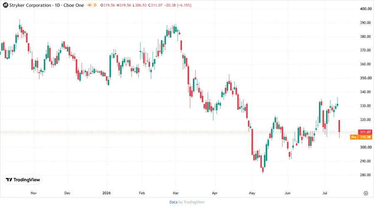Click the 340.00 price axis label

pyautogui.click(x=366, y=92)
